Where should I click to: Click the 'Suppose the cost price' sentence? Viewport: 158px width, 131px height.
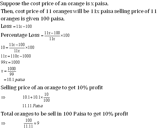tap(54, 4)
